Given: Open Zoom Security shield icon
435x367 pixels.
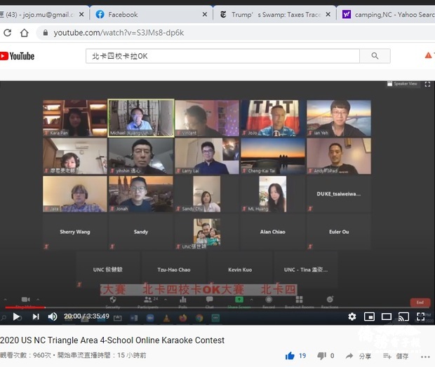Looking at the screenshot, I should [113, 300].
